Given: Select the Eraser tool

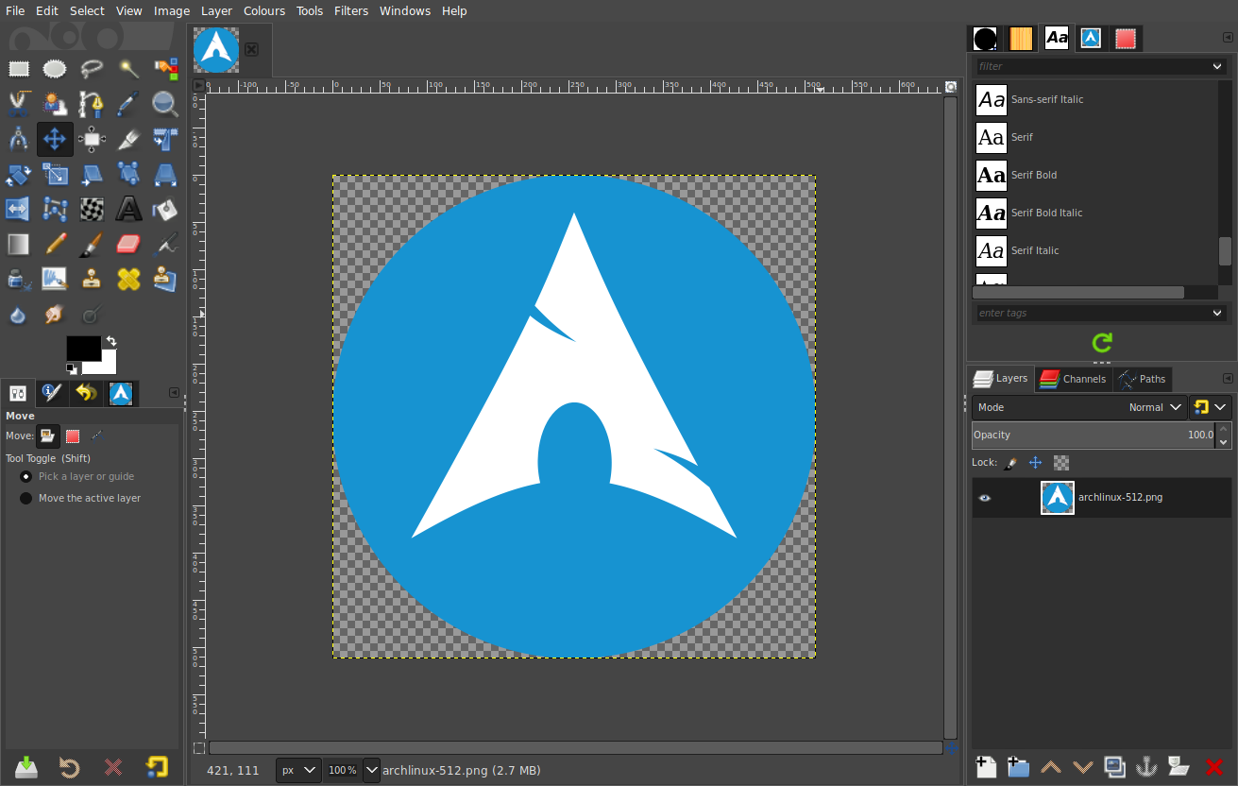Looking at the screenshot, I should (x=128, y=244).
